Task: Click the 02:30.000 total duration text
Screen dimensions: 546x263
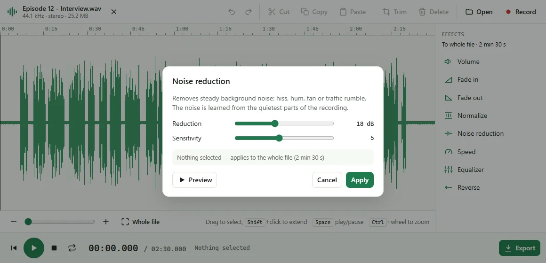Action: [x=169, y=249]
